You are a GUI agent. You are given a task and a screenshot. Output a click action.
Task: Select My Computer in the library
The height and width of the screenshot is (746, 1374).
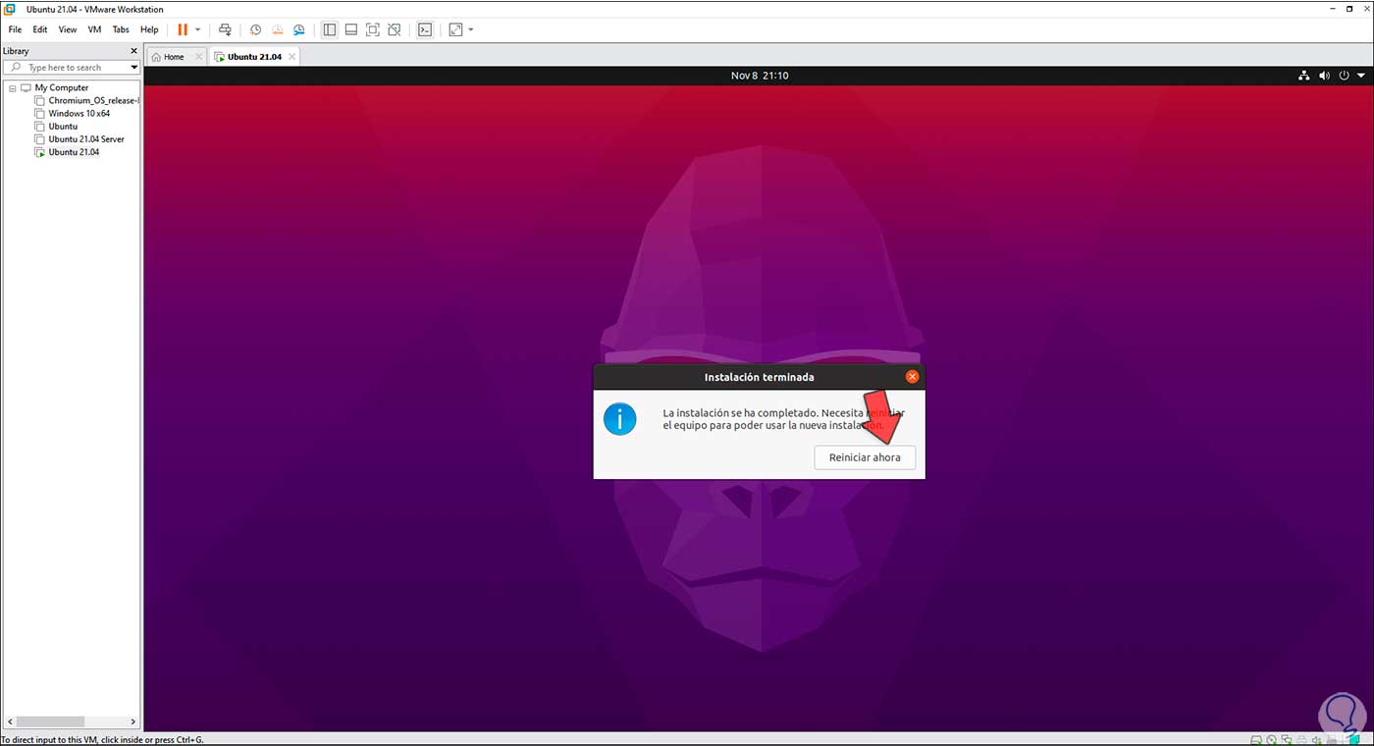(x=62, y=87)
